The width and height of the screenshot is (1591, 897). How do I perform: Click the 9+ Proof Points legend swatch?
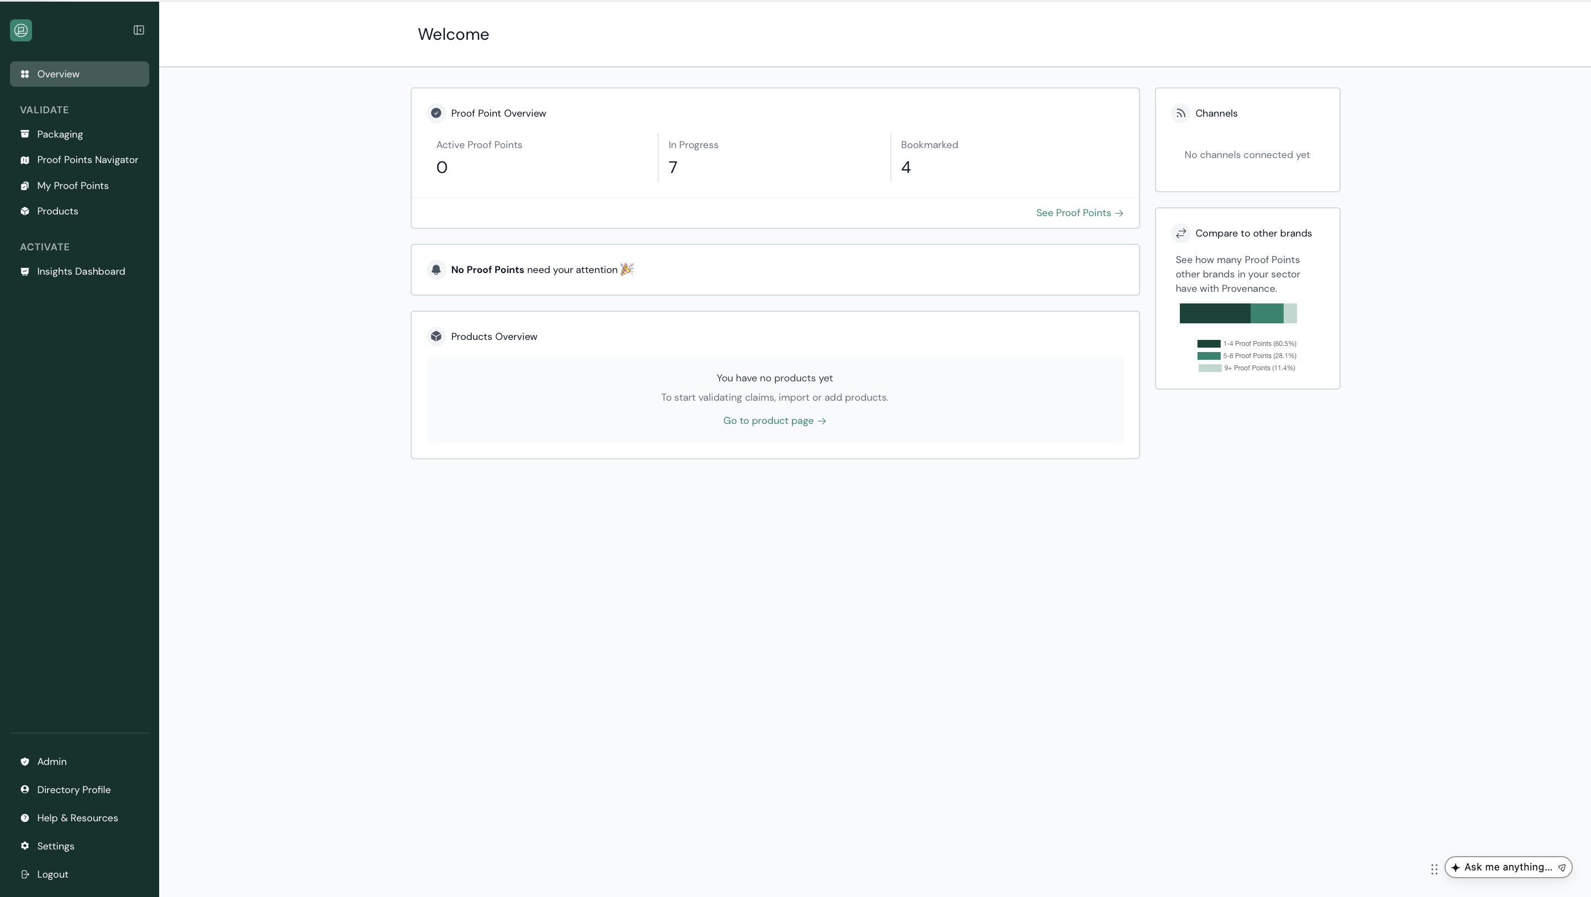[1210, 368]
